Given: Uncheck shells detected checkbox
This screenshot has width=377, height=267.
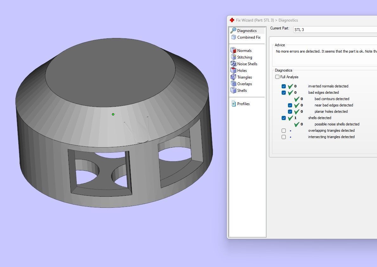Looking at the screenshot, I should tap(284, 118).
